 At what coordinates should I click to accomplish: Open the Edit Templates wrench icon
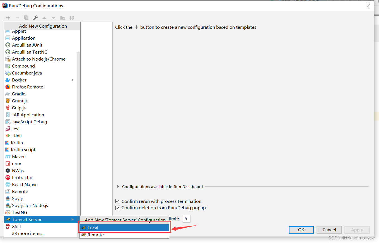point(35,18)
